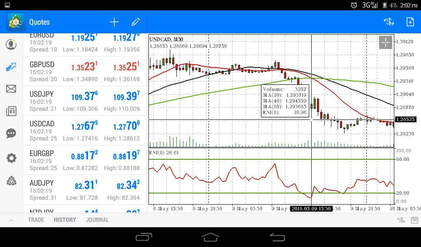Tap the Android recent apps button
This screenshot has width=421, height=247.
[143, 237]
